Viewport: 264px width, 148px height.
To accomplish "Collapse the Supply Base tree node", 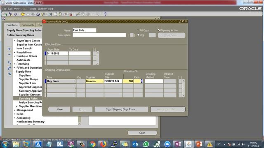I will (x=14, y=72).
